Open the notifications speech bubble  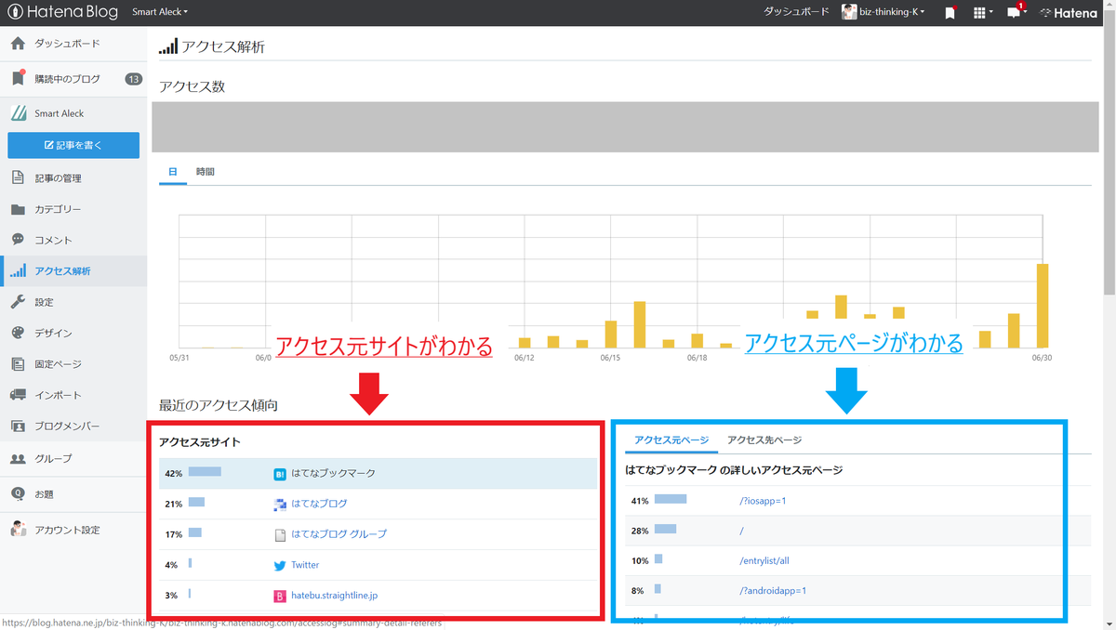(1016, 12)
